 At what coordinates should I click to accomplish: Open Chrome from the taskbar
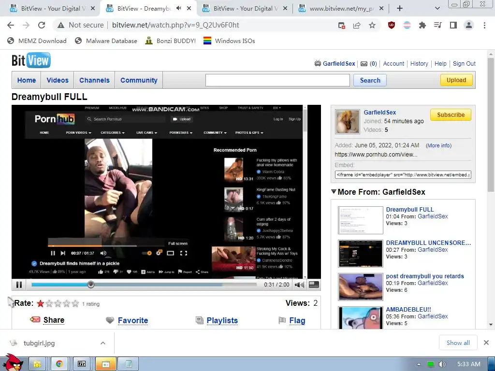pyautogui.click(x=59, y=364)
